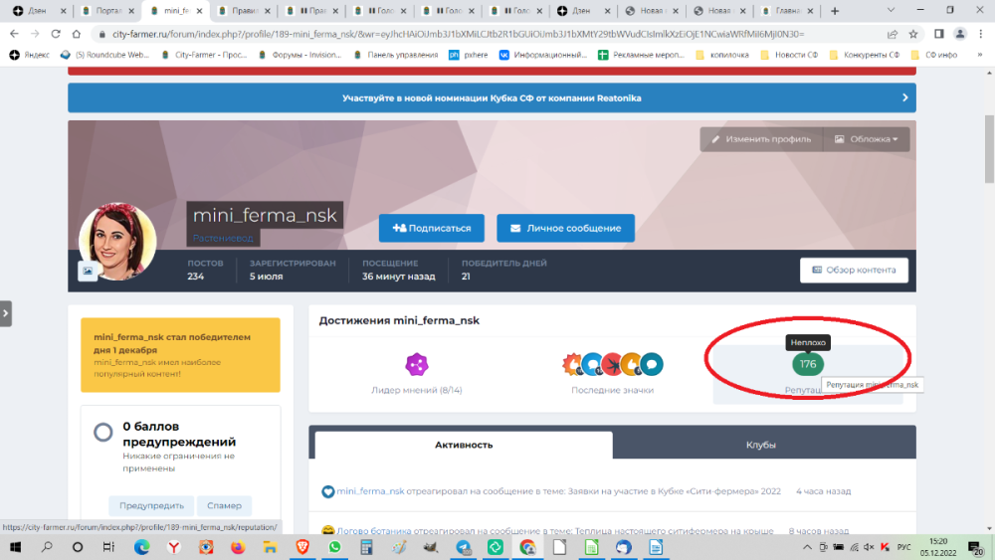The image size is (995, 560).
Task: Switch to the Клубы tab
Action: click(x=761, y=445)
